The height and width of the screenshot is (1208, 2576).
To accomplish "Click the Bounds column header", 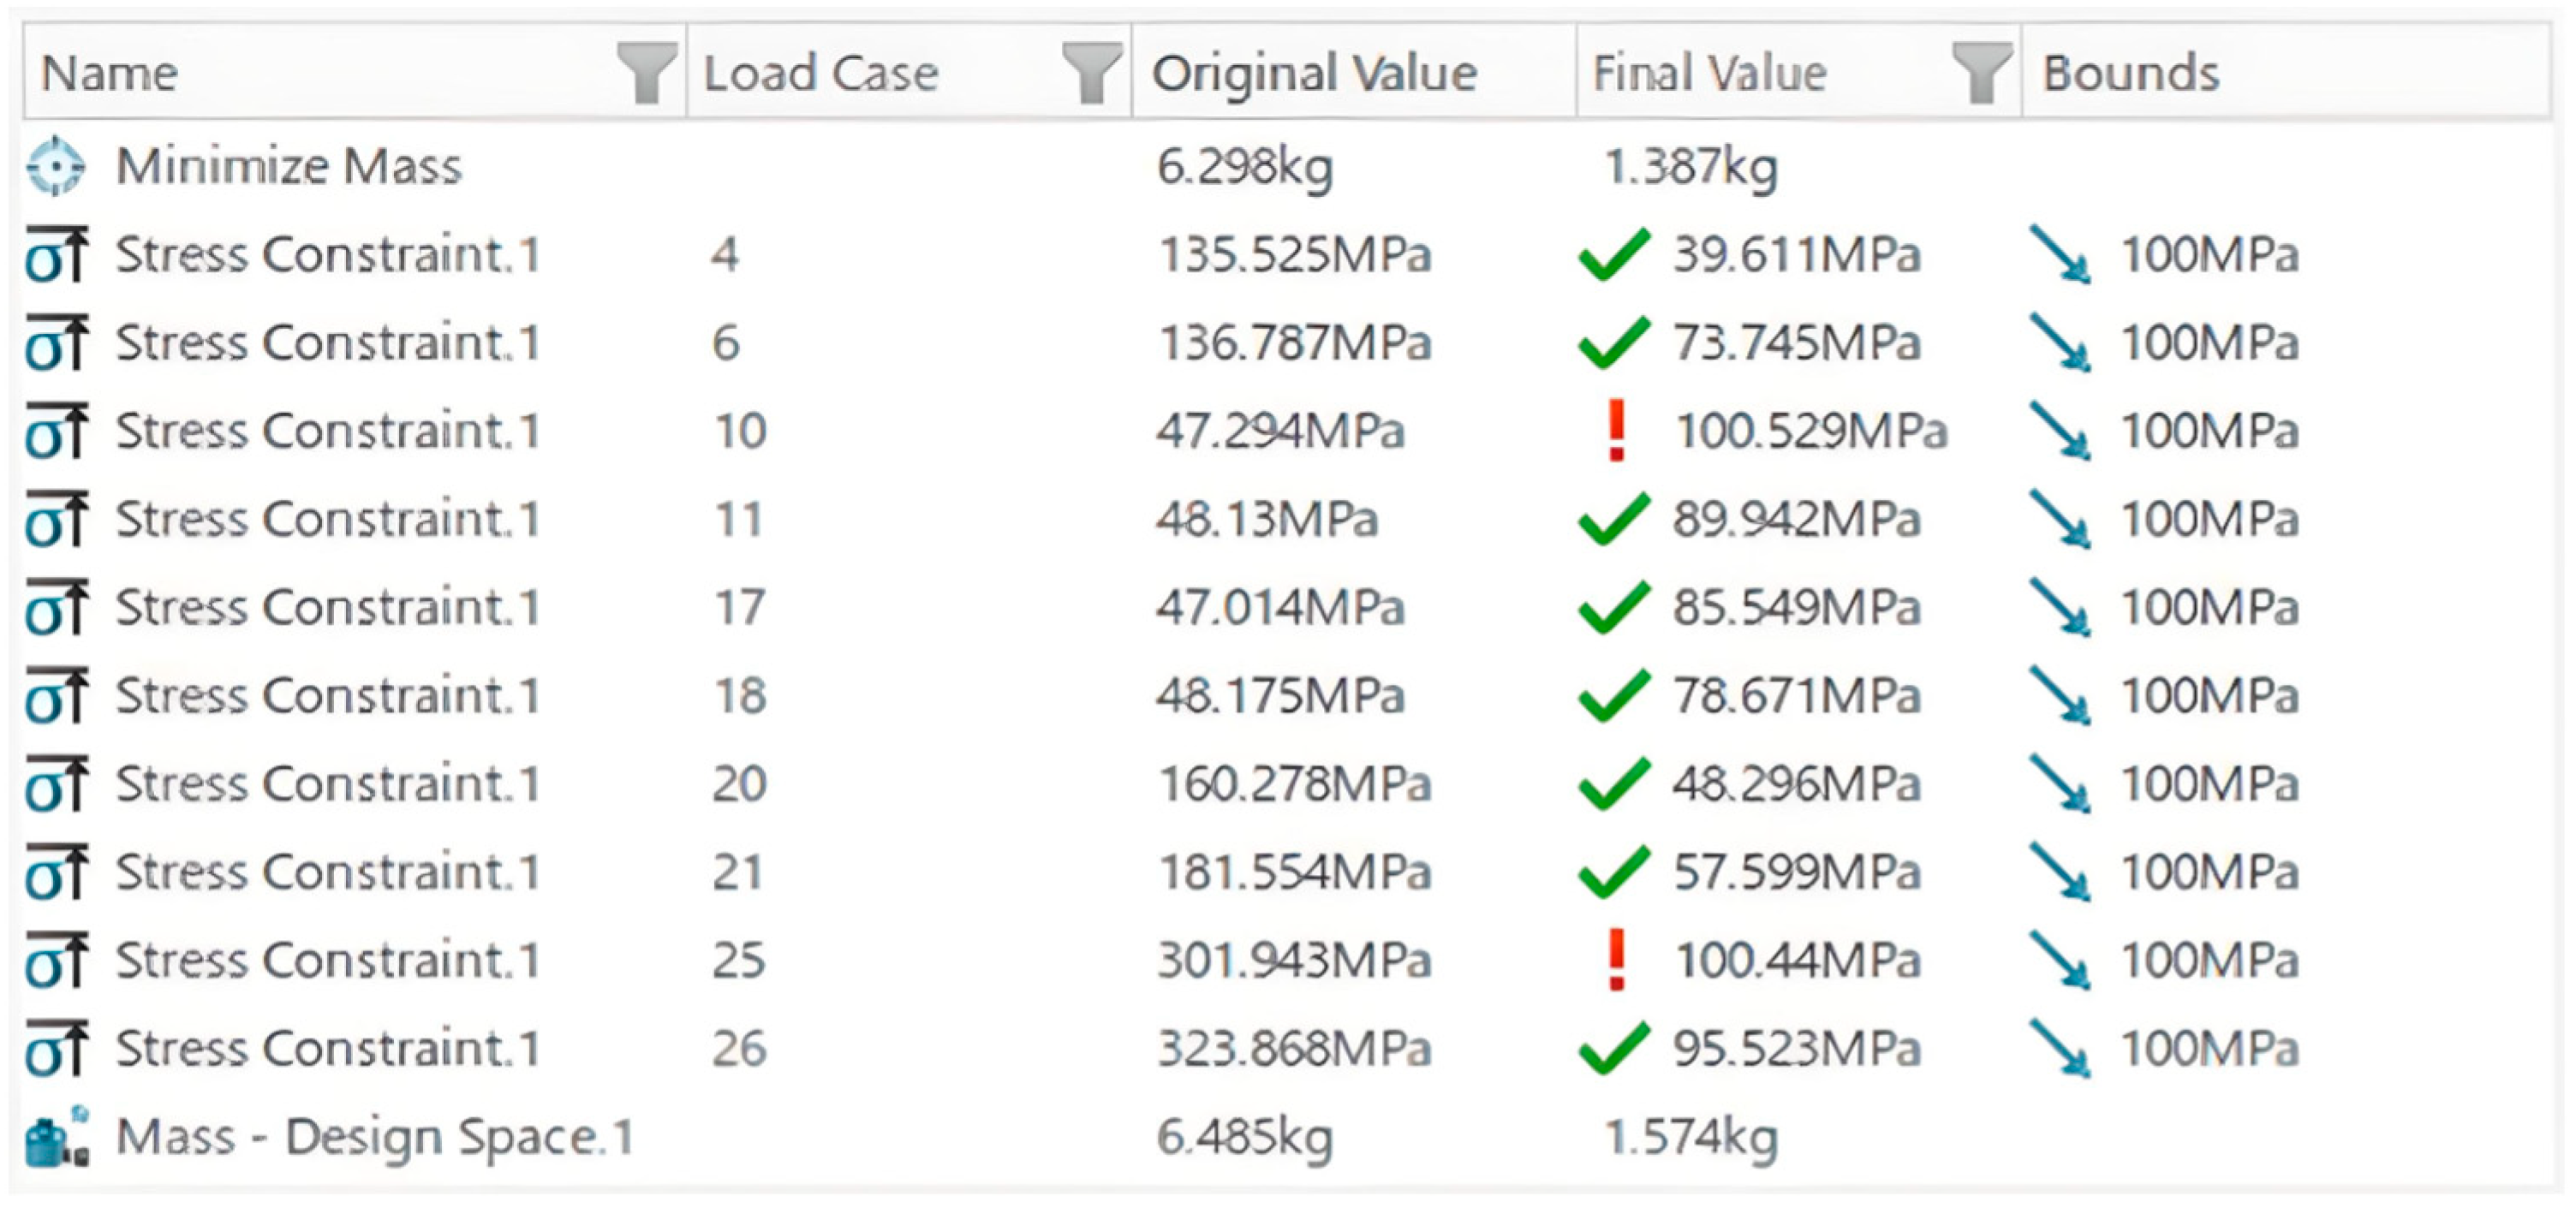I will pyautogui.click(x=2130, y=73).
